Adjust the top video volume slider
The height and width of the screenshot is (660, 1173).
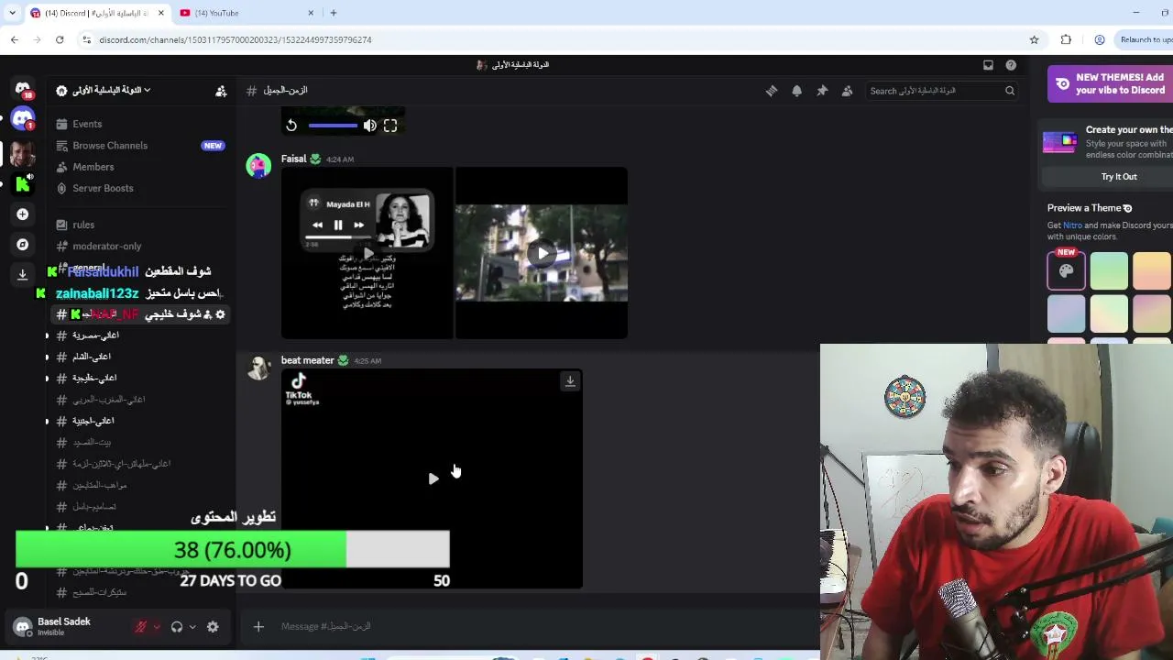click(x=333, y=126)
